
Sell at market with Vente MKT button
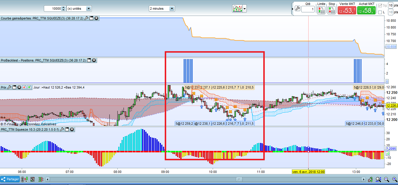click(347, 10)
